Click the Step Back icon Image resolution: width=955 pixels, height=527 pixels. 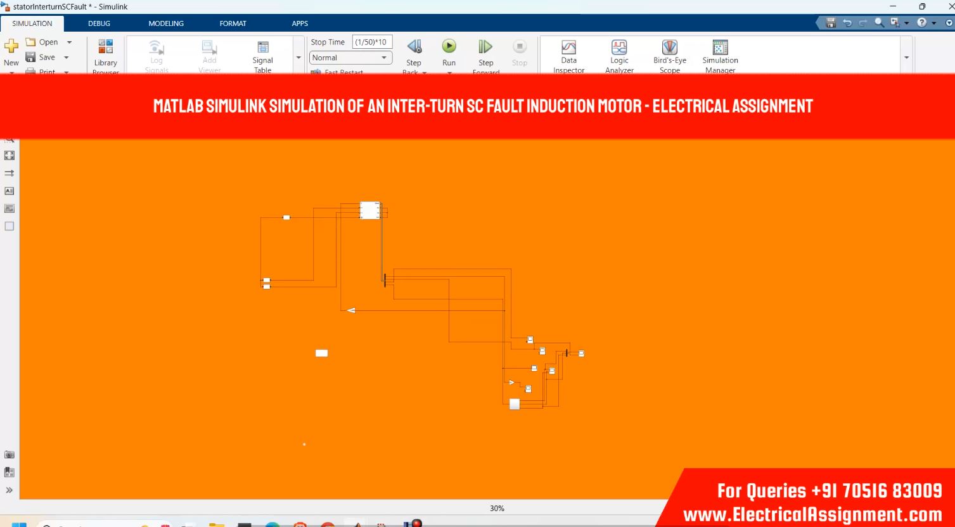(414, 47)
